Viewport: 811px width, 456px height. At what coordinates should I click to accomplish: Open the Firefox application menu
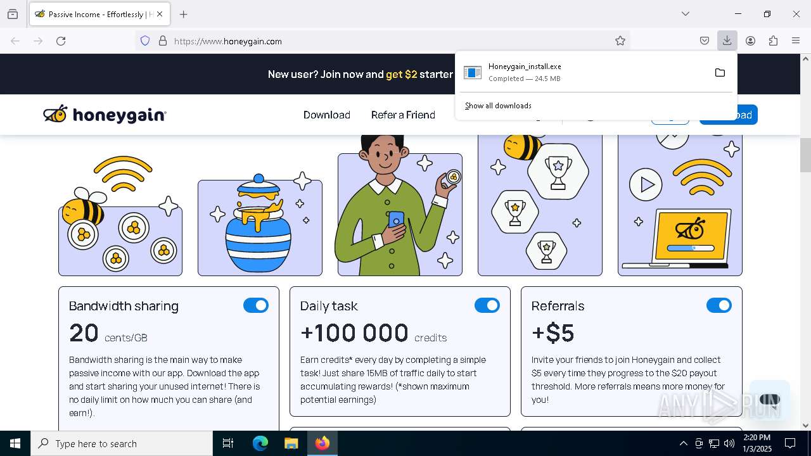pyautogui.click(x=796, y=41)
